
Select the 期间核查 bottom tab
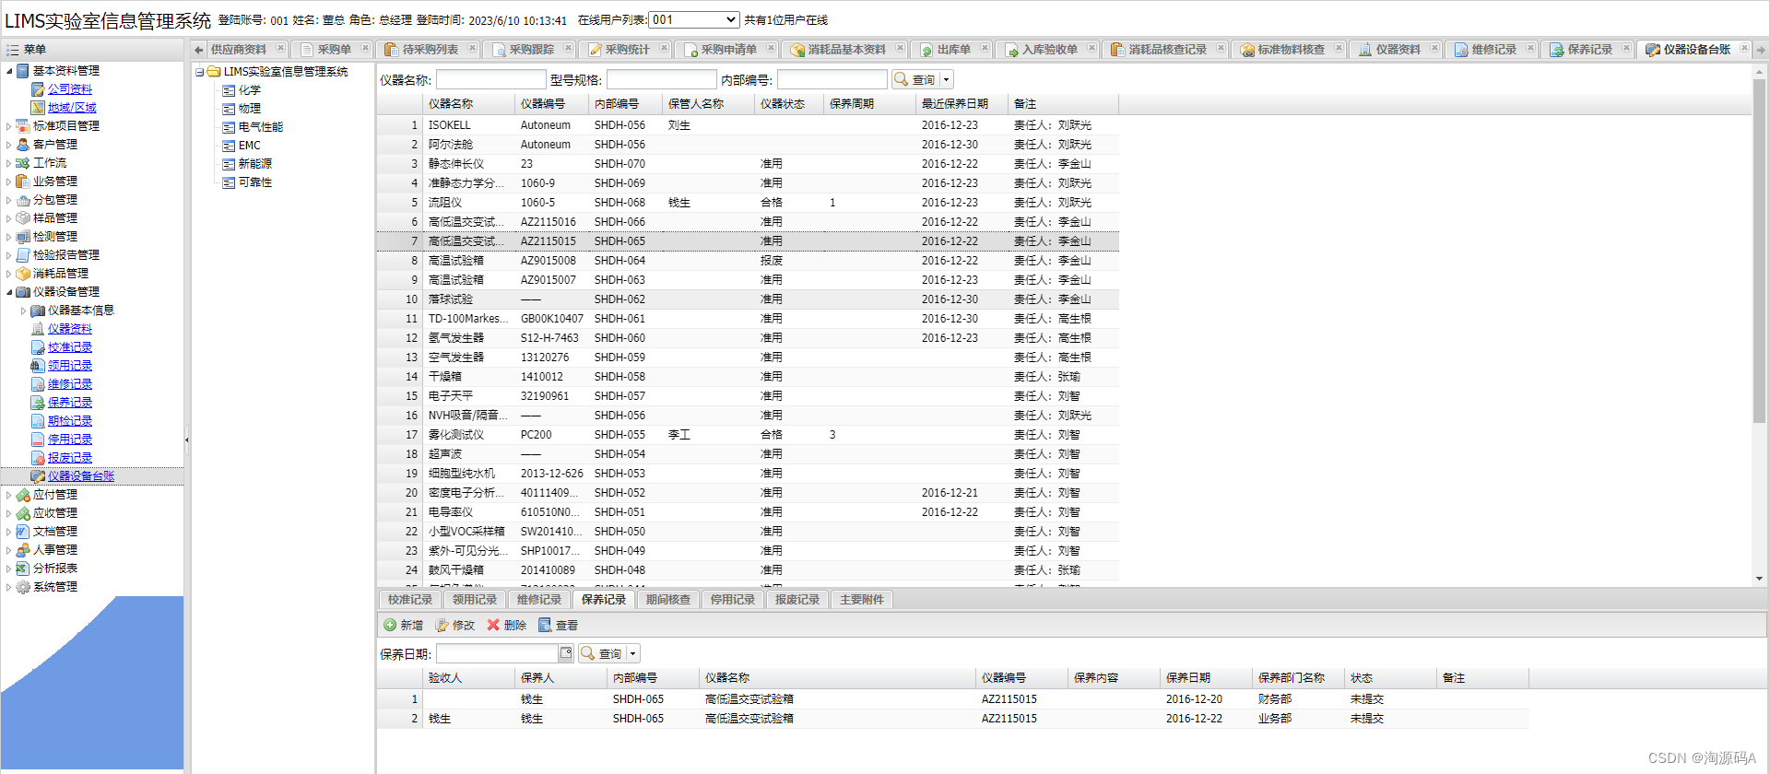coord(668,600)
